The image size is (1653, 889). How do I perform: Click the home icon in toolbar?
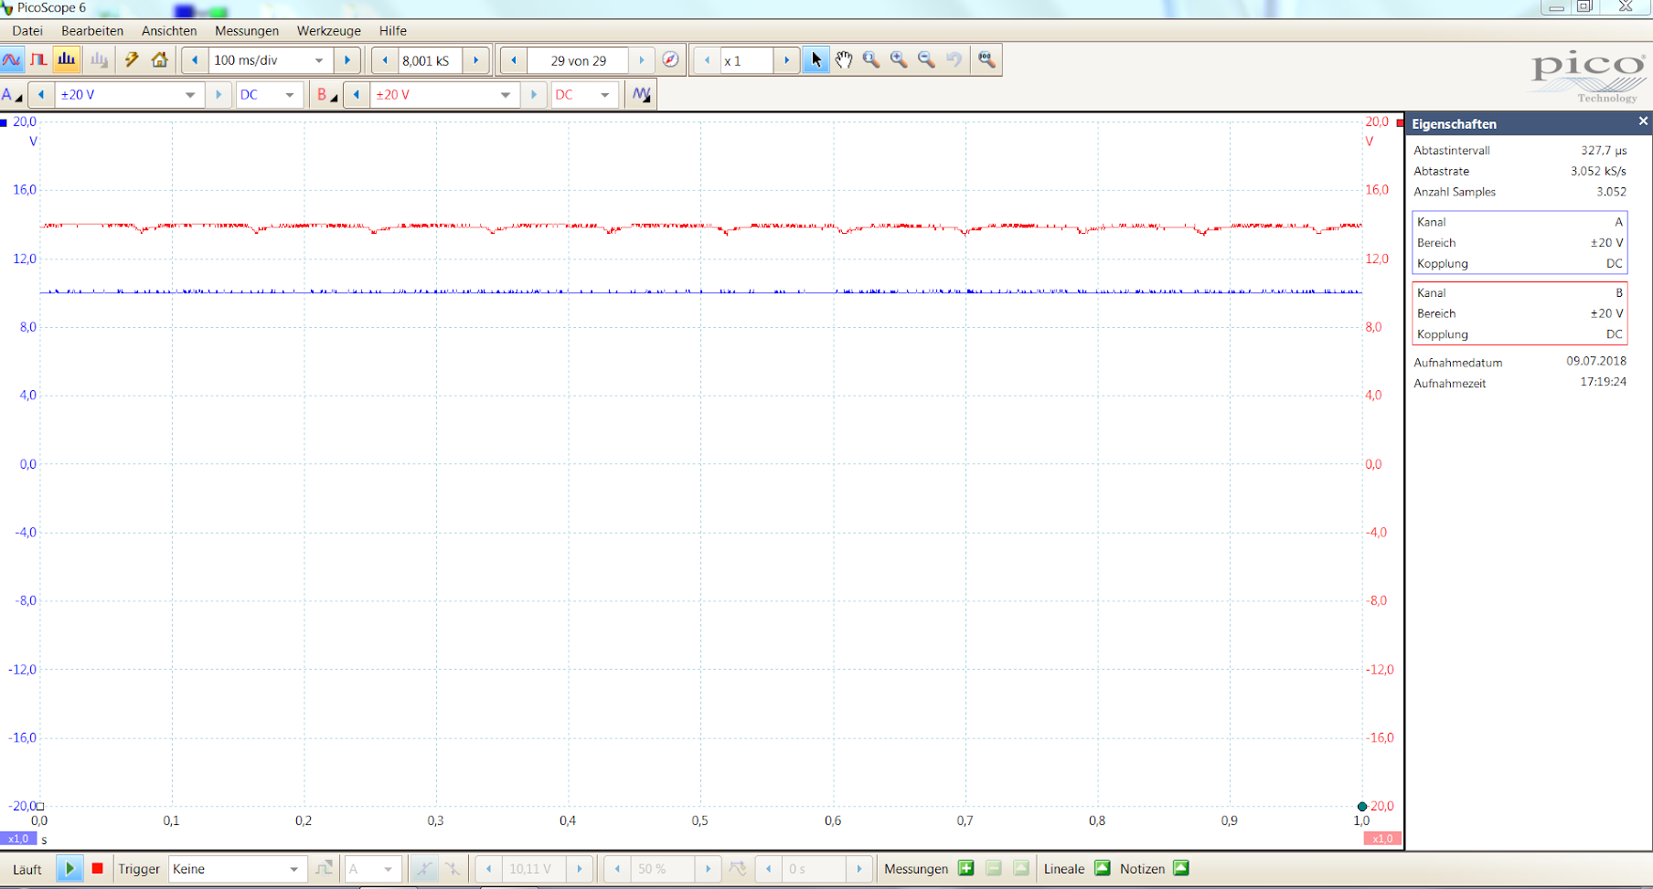[160, 60]
